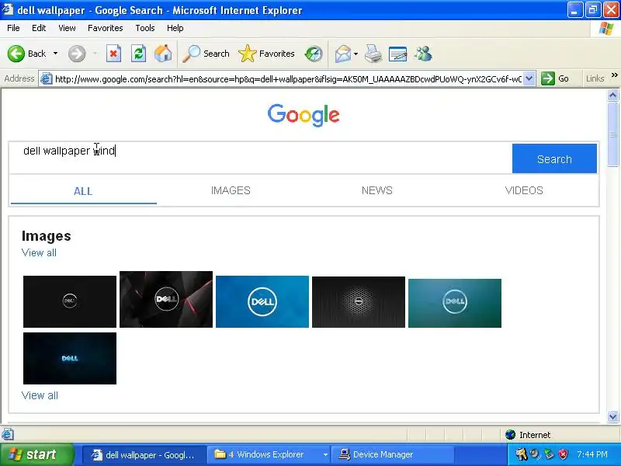Click View all link under Images heading
Image resolution: width=621 pixels, height=466 pixels.
point(39,253)
